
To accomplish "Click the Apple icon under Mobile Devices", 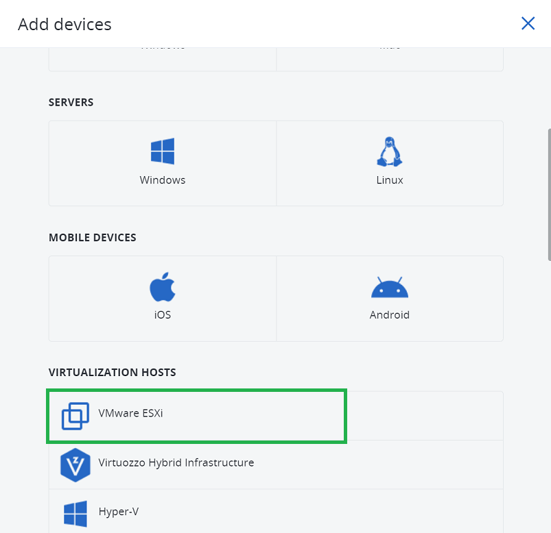I will pyautogui.click(x=162, y=286).
